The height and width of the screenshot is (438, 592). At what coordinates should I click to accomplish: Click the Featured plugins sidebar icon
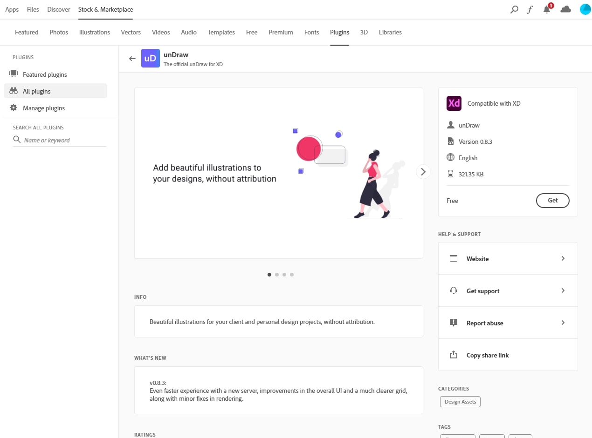[x=14, y=74]
